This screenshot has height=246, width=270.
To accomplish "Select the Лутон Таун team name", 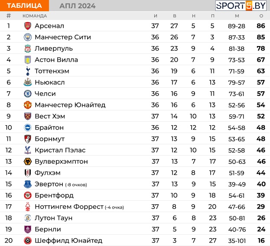I will point(53,218).
